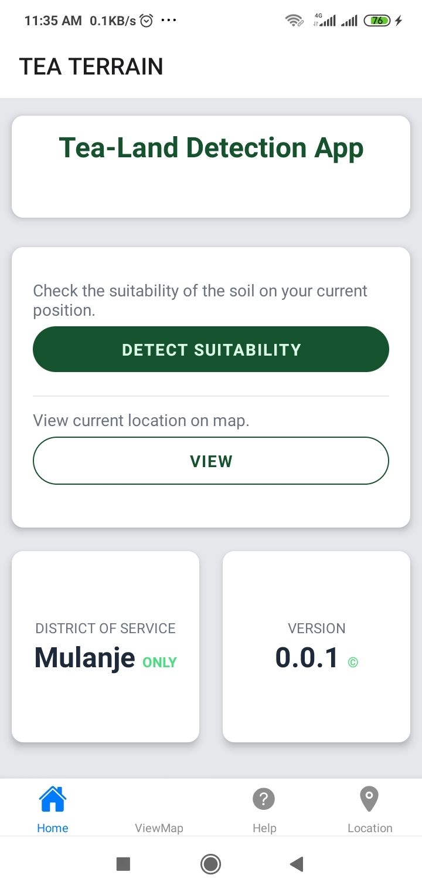
Task: Tap the Tea-Land Detection App heading
Action: pyautogui.click(x=211, y=148)
